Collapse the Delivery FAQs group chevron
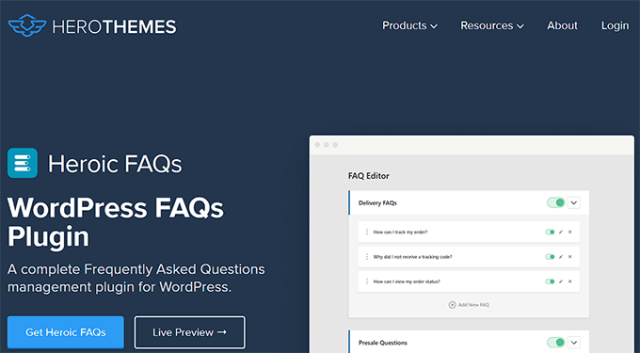The image size is (640, 353). pos(574,202)
